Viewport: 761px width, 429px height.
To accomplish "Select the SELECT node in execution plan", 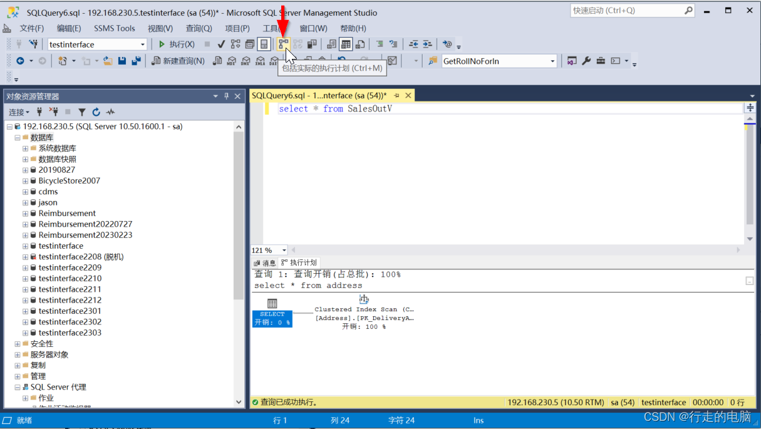I will (272, 312).
